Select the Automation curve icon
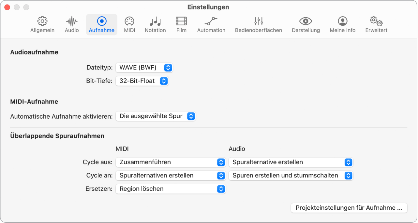The image size is (418, 223). [211, 21]
